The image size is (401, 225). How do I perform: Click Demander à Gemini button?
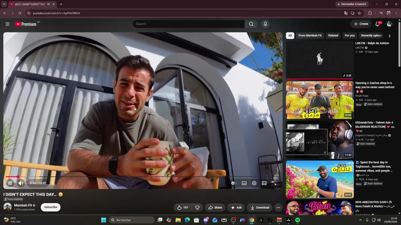click(351, 4)
